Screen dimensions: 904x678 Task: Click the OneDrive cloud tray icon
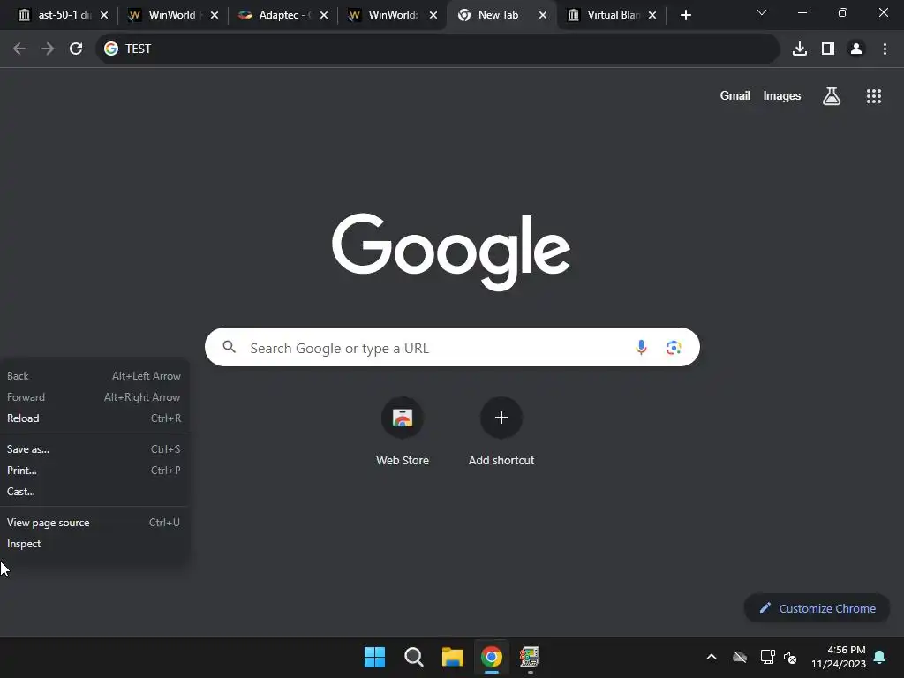point(740,657)
